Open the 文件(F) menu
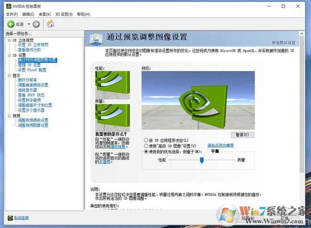The image size is (311, 228). click(x=12, y=14)
